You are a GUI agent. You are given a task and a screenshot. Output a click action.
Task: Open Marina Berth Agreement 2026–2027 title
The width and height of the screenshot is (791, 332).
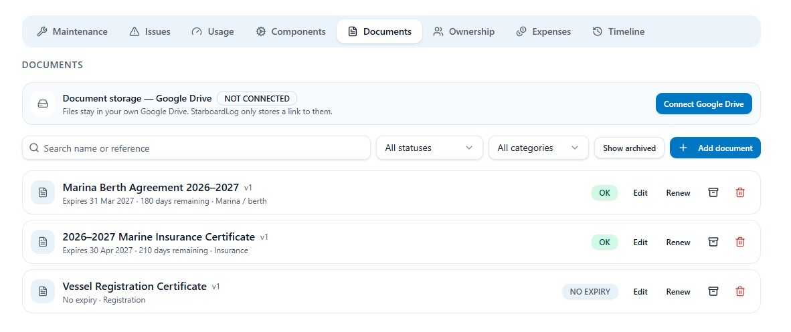coord(151,188)
